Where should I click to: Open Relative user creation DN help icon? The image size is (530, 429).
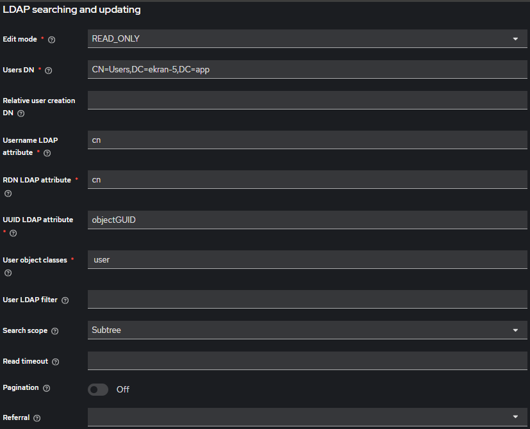coord(21,113)
